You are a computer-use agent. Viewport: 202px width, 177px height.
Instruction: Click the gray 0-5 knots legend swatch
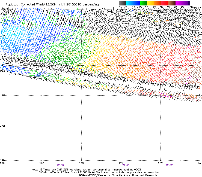pyautogui.click(x=122, y=3)
